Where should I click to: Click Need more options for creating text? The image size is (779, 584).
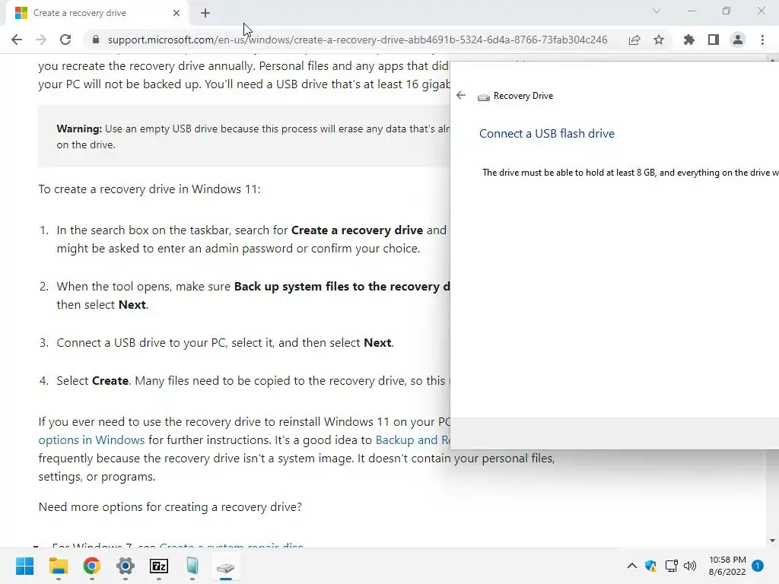(x=170, y=507)
